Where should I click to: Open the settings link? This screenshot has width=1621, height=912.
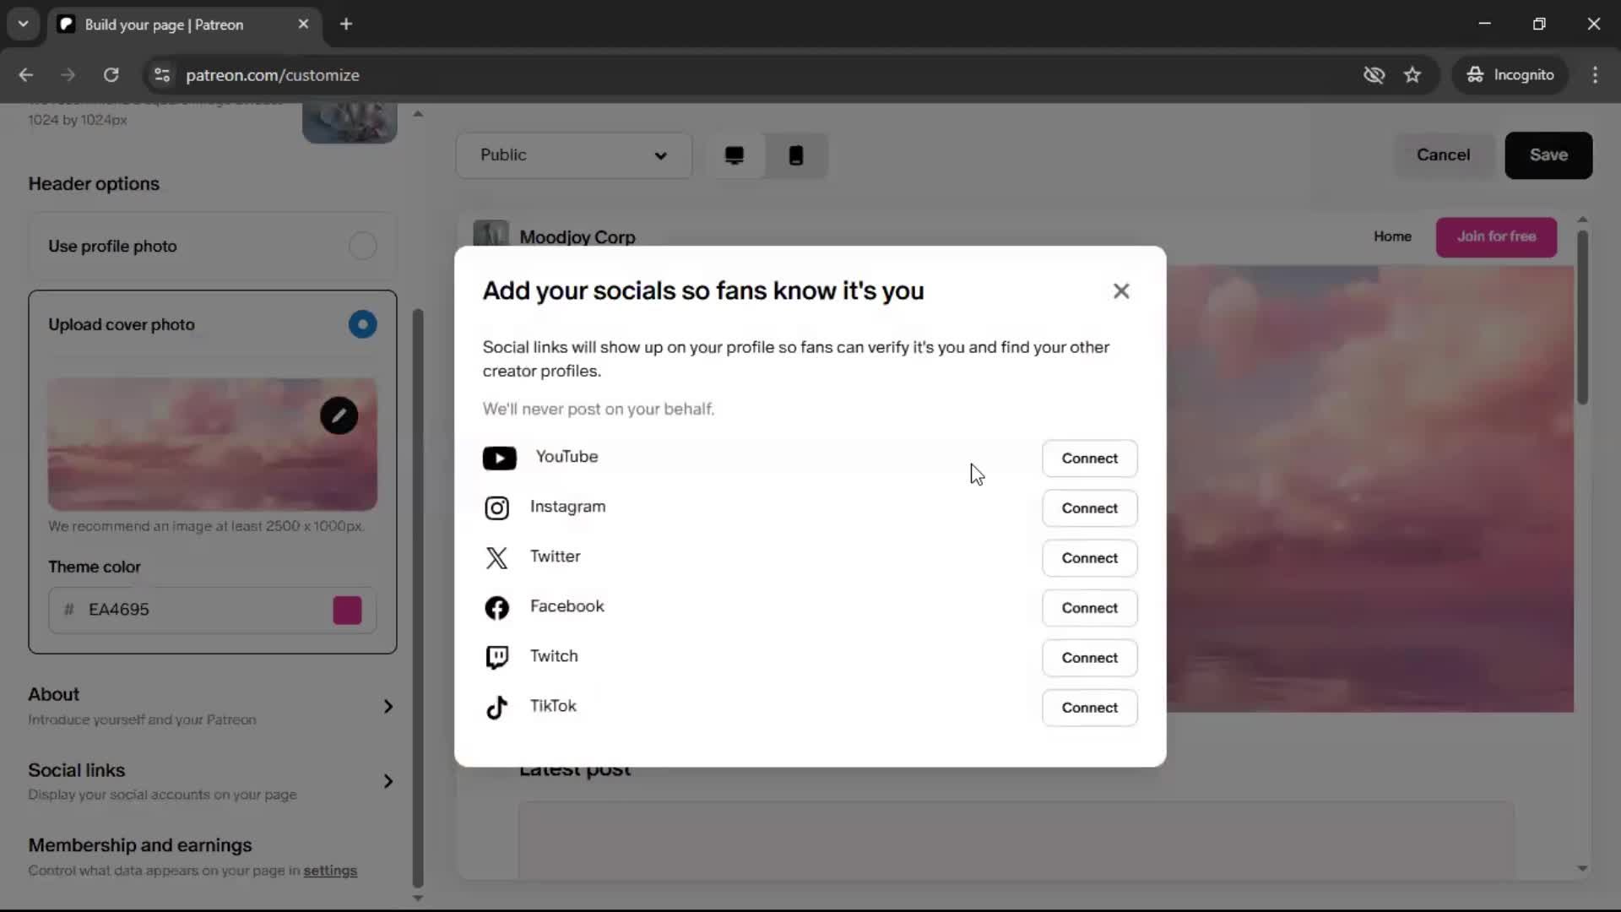[x=330, y=871]
